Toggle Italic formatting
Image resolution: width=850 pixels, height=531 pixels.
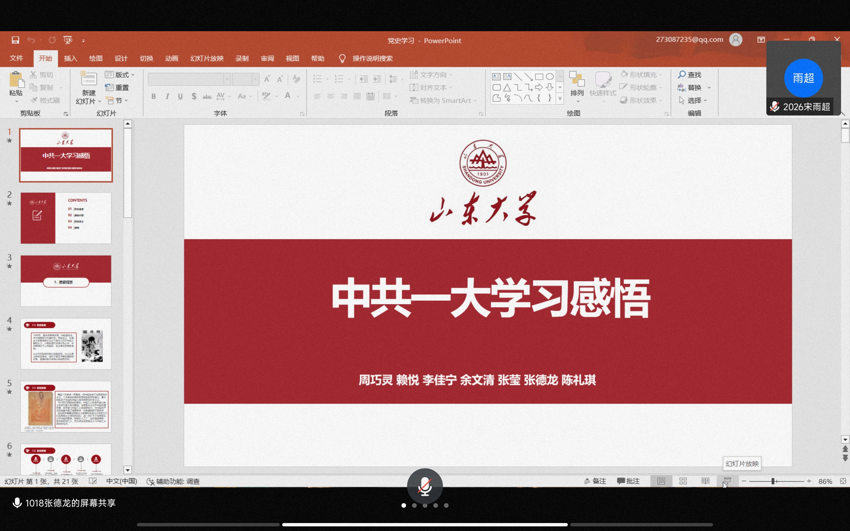click(167, 96)
